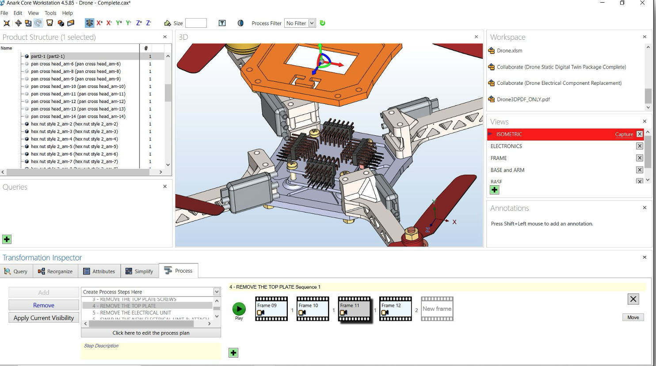Open the Tools menu
Image resolution: width=656 pixels, height=366 pixels.
[x=50, y=13]
